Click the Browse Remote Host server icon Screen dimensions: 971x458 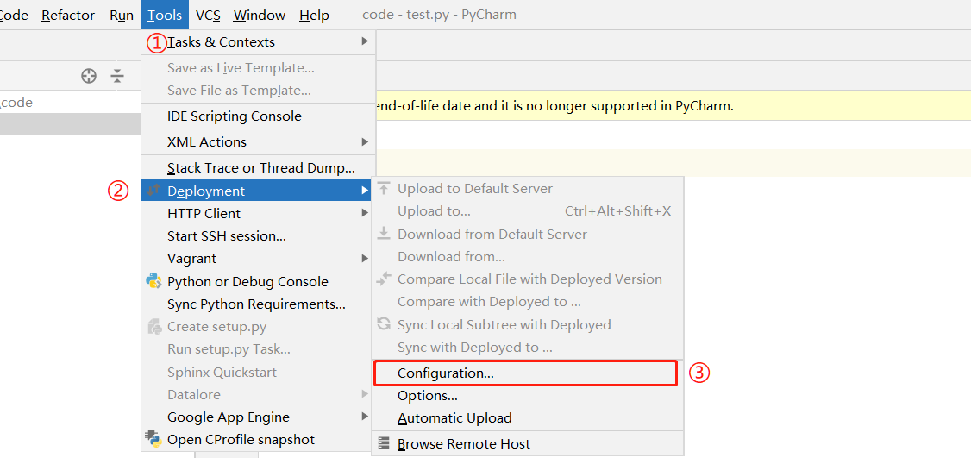[x=384, y=444]
